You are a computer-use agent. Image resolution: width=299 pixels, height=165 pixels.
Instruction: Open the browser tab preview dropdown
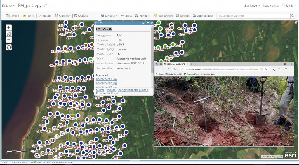196,64
